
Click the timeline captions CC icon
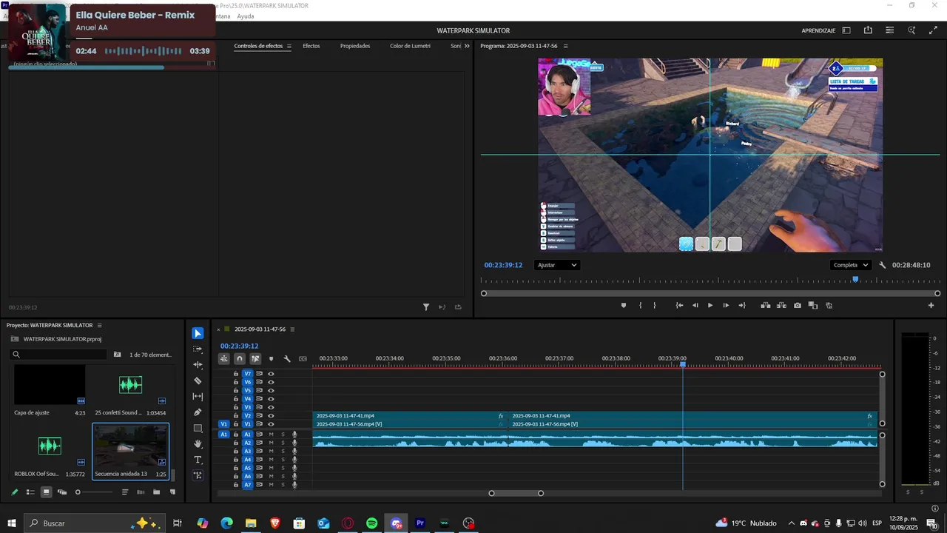(303, 359)
